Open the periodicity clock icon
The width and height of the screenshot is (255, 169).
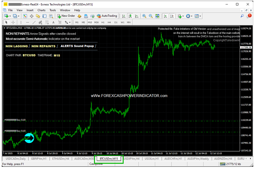[188, 16]
